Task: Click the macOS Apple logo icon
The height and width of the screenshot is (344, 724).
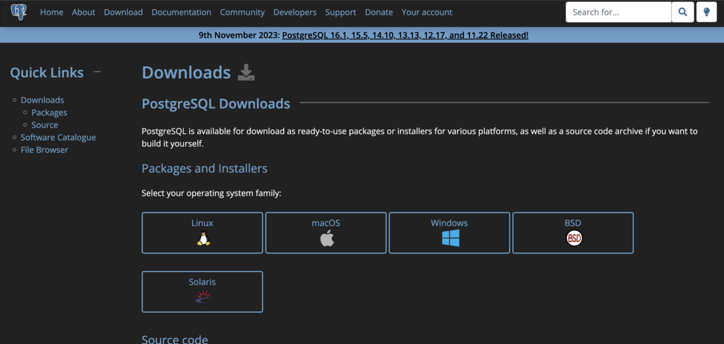Action: [x=326, y=239]
